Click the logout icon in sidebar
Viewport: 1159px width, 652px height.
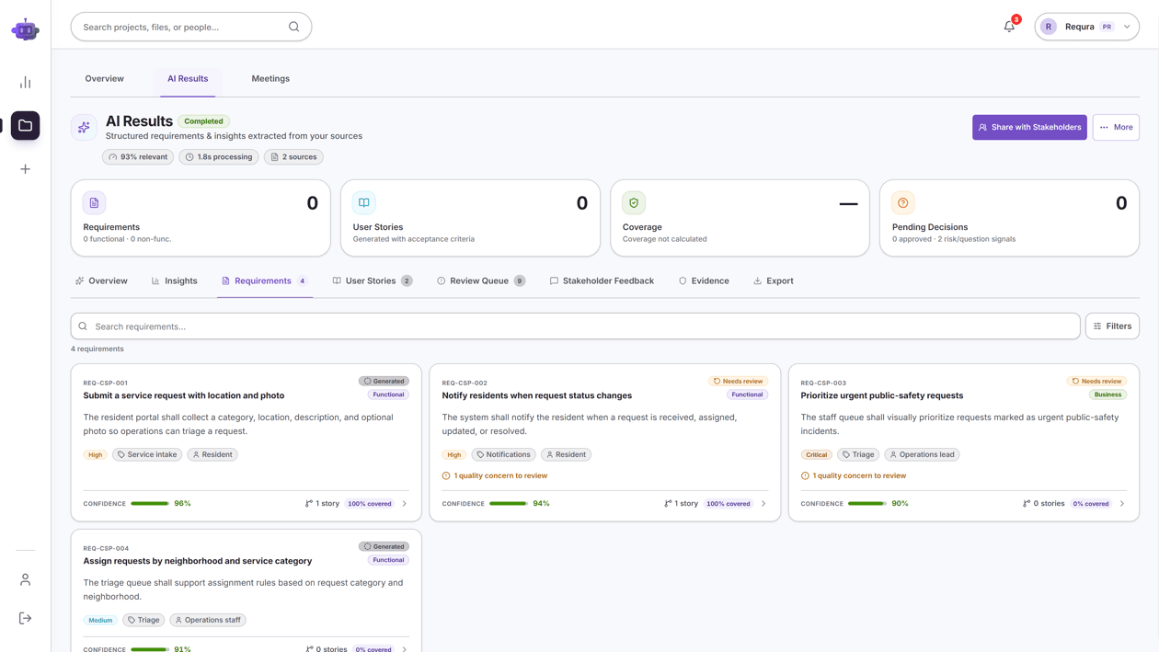[x=25, y=618]
